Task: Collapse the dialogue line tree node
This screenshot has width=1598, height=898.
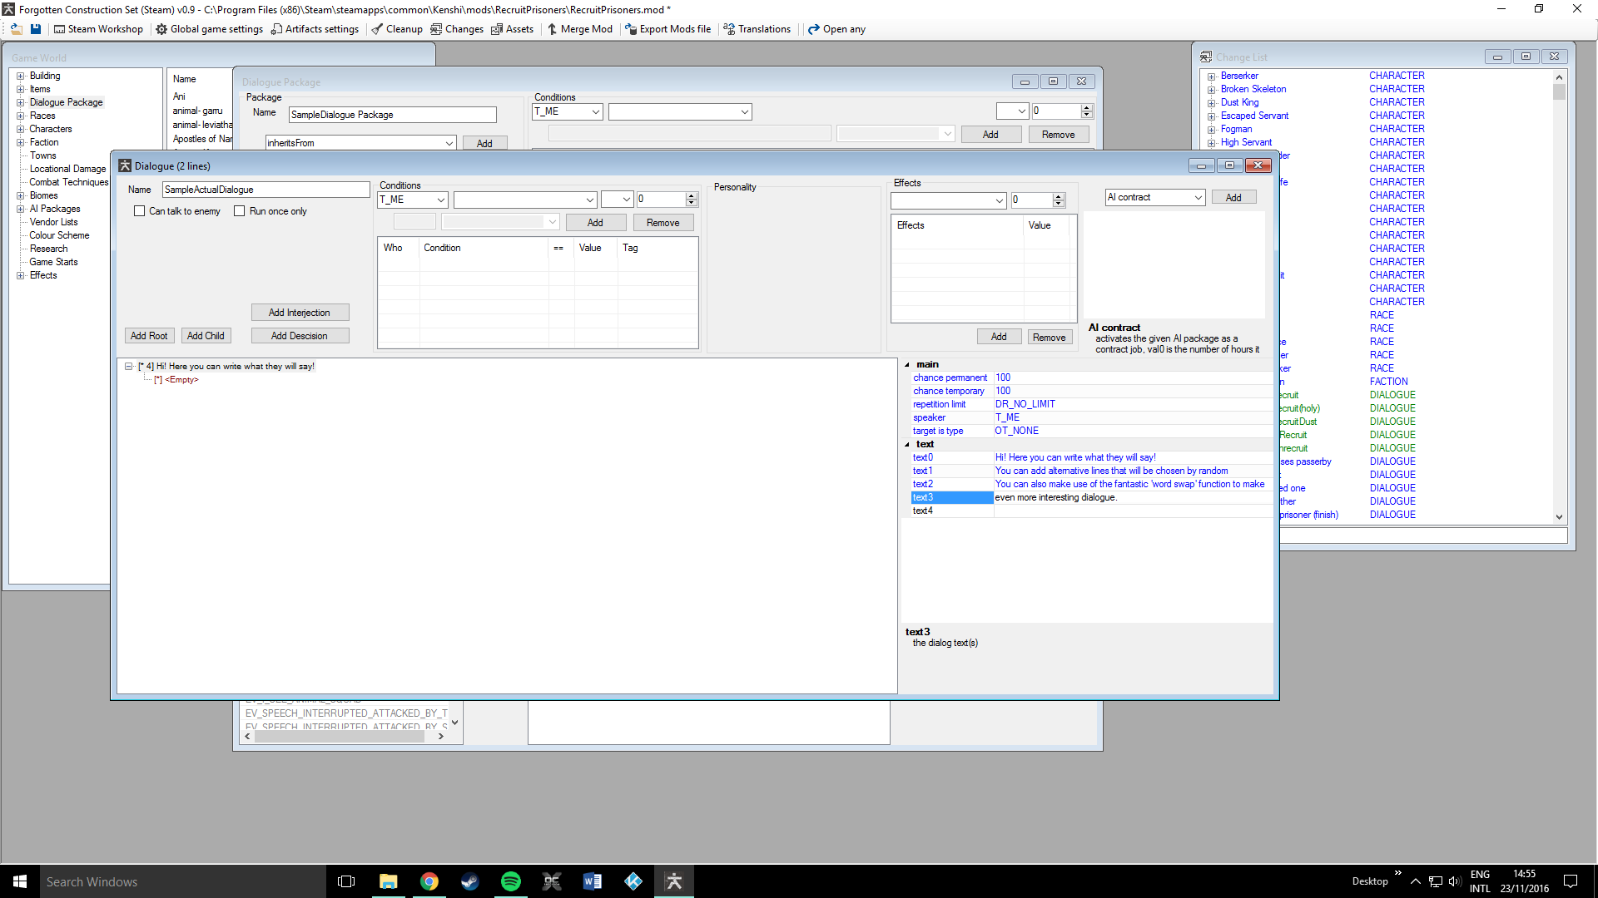Action: pyautogui.click(x=129, y=367)
